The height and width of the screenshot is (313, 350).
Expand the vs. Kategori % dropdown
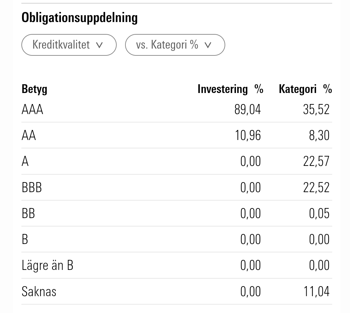point(175,45)
